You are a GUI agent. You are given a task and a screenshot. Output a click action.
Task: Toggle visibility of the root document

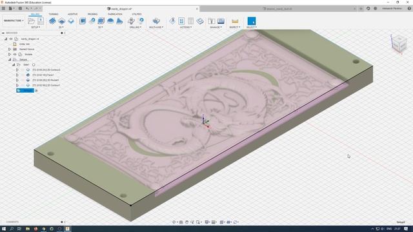[x=11, y=39]
